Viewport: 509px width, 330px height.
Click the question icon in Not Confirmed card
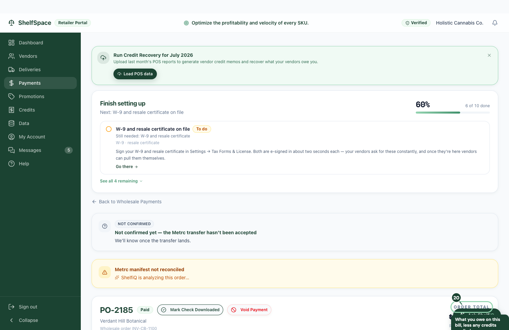pyautogui.click(x=105, y=226)
